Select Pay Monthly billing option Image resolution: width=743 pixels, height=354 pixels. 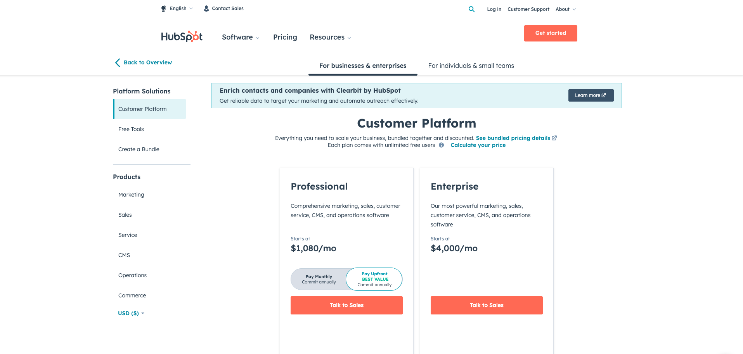click(x=319, y=279)
